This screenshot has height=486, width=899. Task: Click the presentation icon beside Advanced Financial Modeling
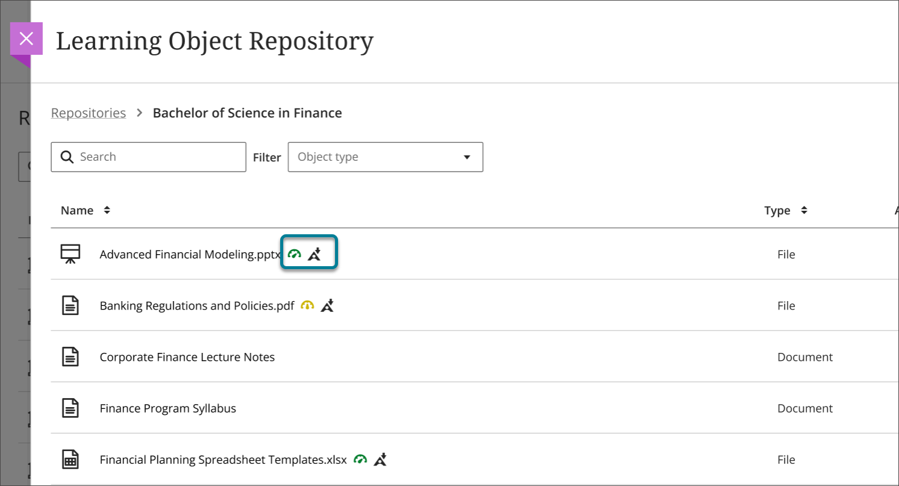point(70,254)
